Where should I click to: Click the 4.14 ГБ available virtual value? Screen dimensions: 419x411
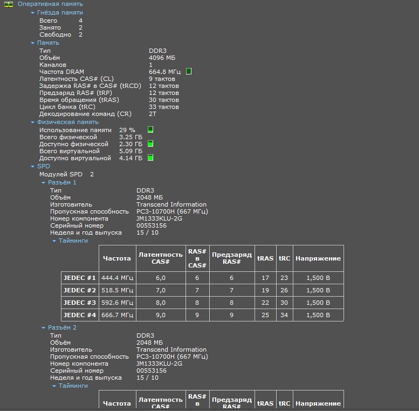[x=130, y=158]
